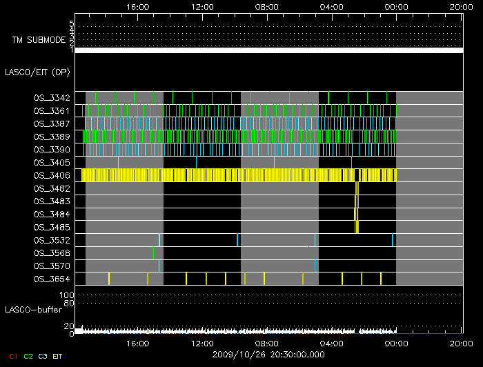The height and width of the screenshot is (367, 483).
Task: Click the C1 red legend label
Action: point(12,355)
